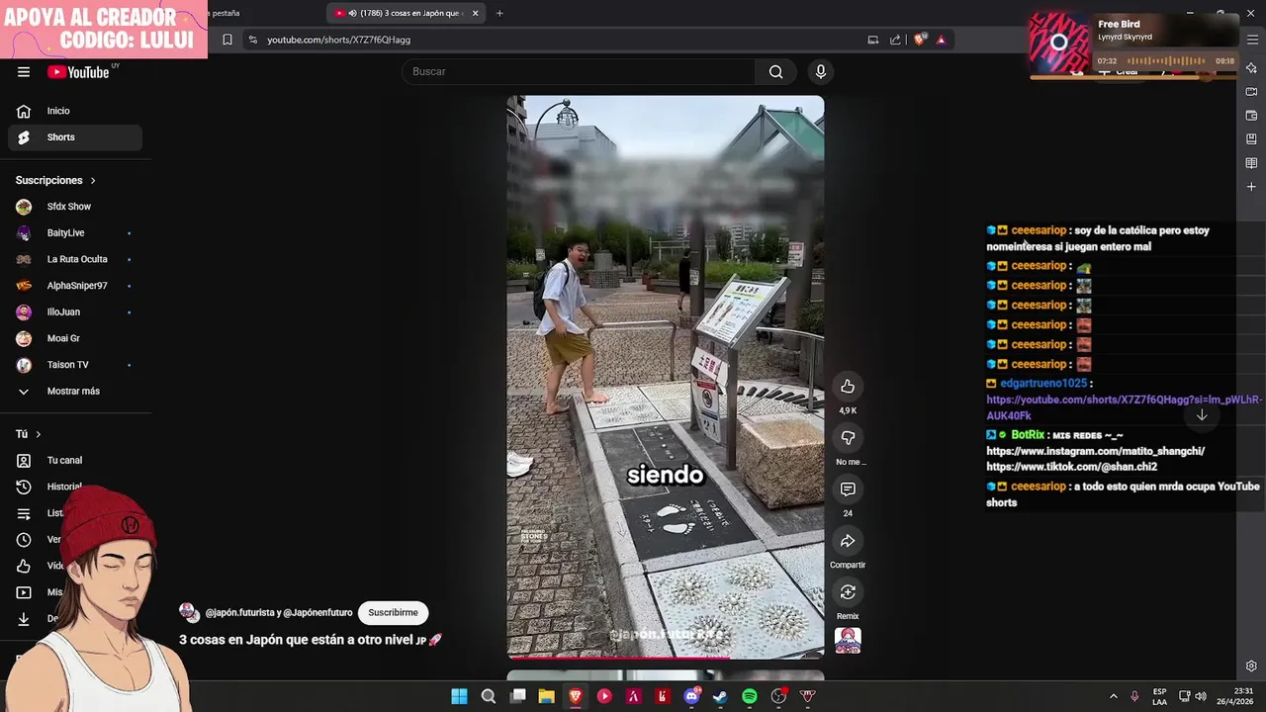
Task: Open Brave Wallet icon in sidebar
Action: (1251, 116)
